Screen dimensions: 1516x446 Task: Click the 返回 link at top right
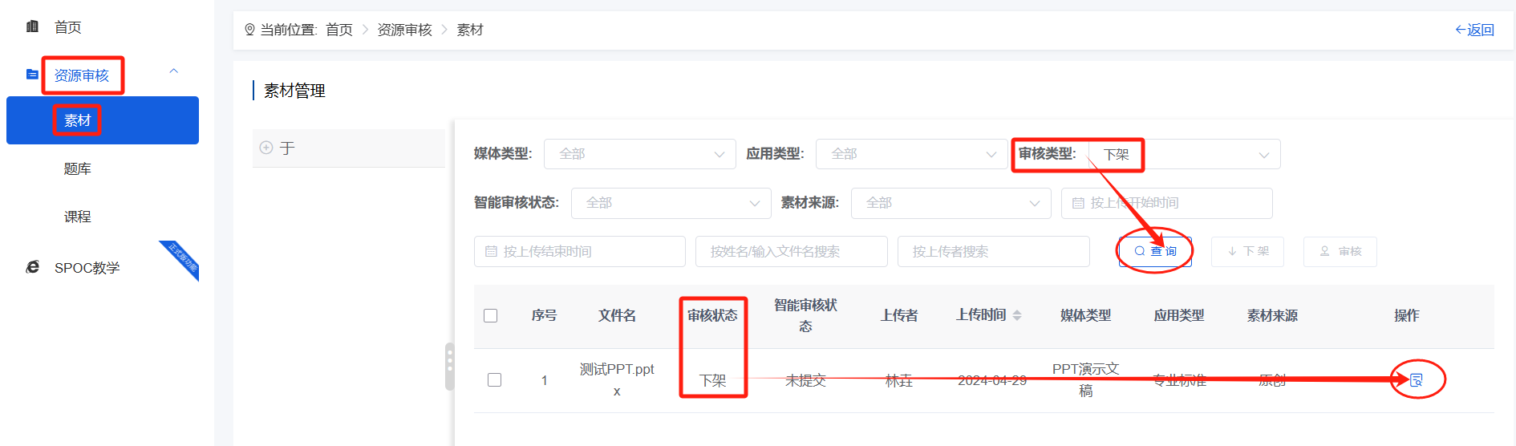point(1474,30)
